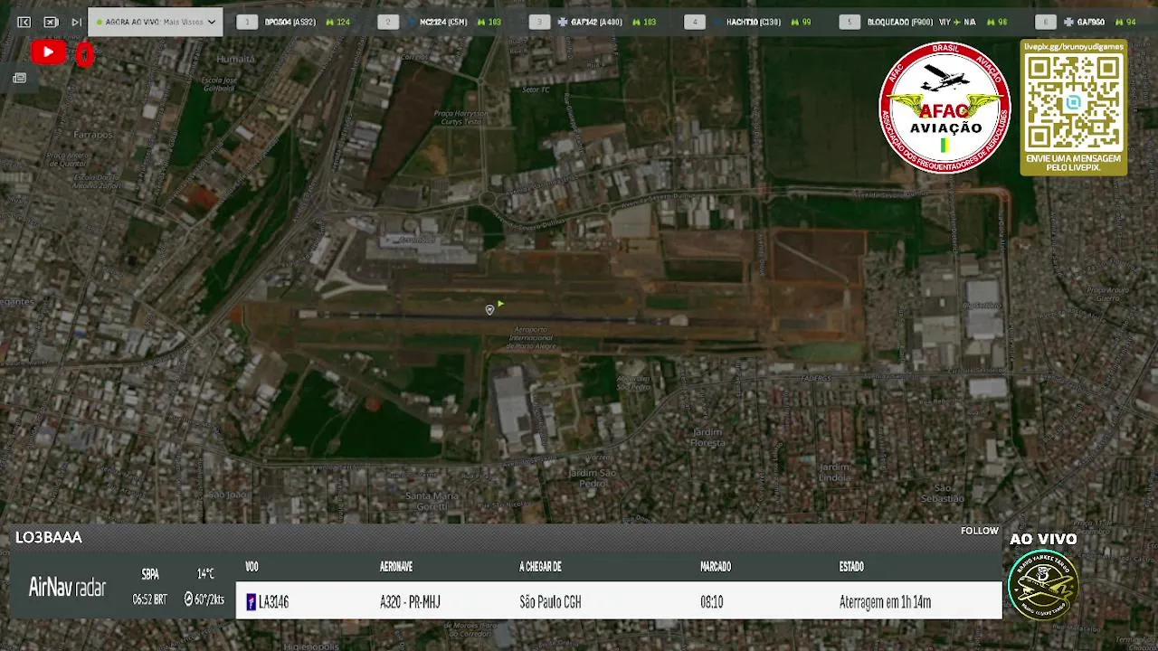Click the AO VIVO label
Viewport: 1158px width, 651px height.
(x=1043, y=539)
